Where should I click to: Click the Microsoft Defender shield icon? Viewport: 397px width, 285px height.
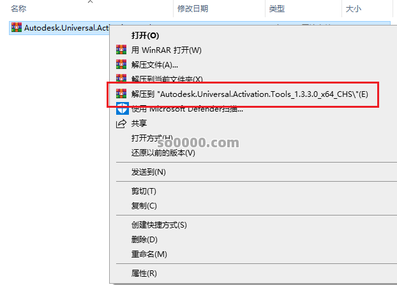(121, 109)
